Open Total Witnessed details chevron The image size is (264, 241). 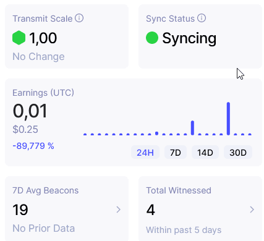pyautogui.click(x=252, y=209)
